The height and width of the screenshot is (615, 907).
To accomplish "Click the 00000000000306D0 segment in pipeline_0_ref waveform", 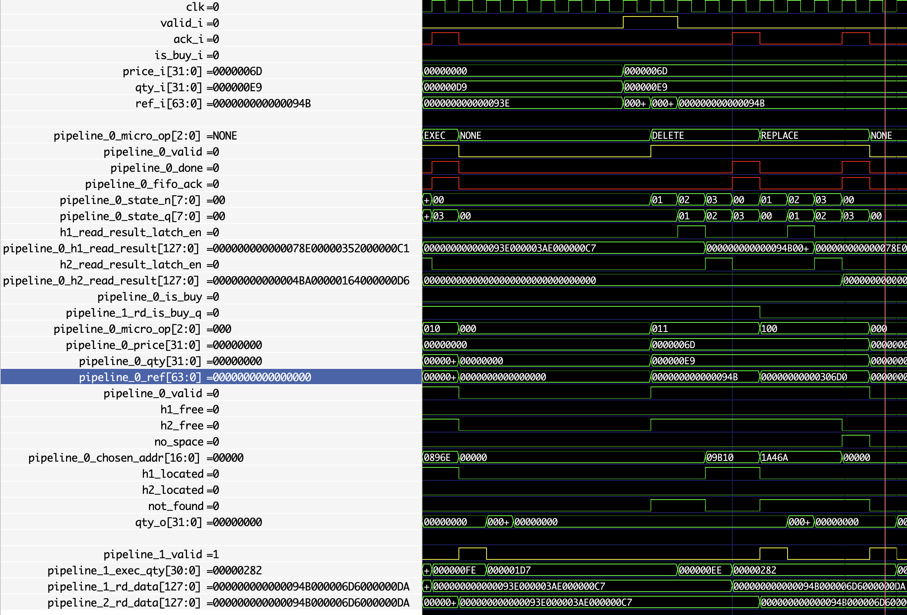I will point(814,377).
